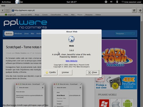This screenshot has height=107, width=143.
Task: Click the Pesquisar search field
Action: tap(125, 34)
